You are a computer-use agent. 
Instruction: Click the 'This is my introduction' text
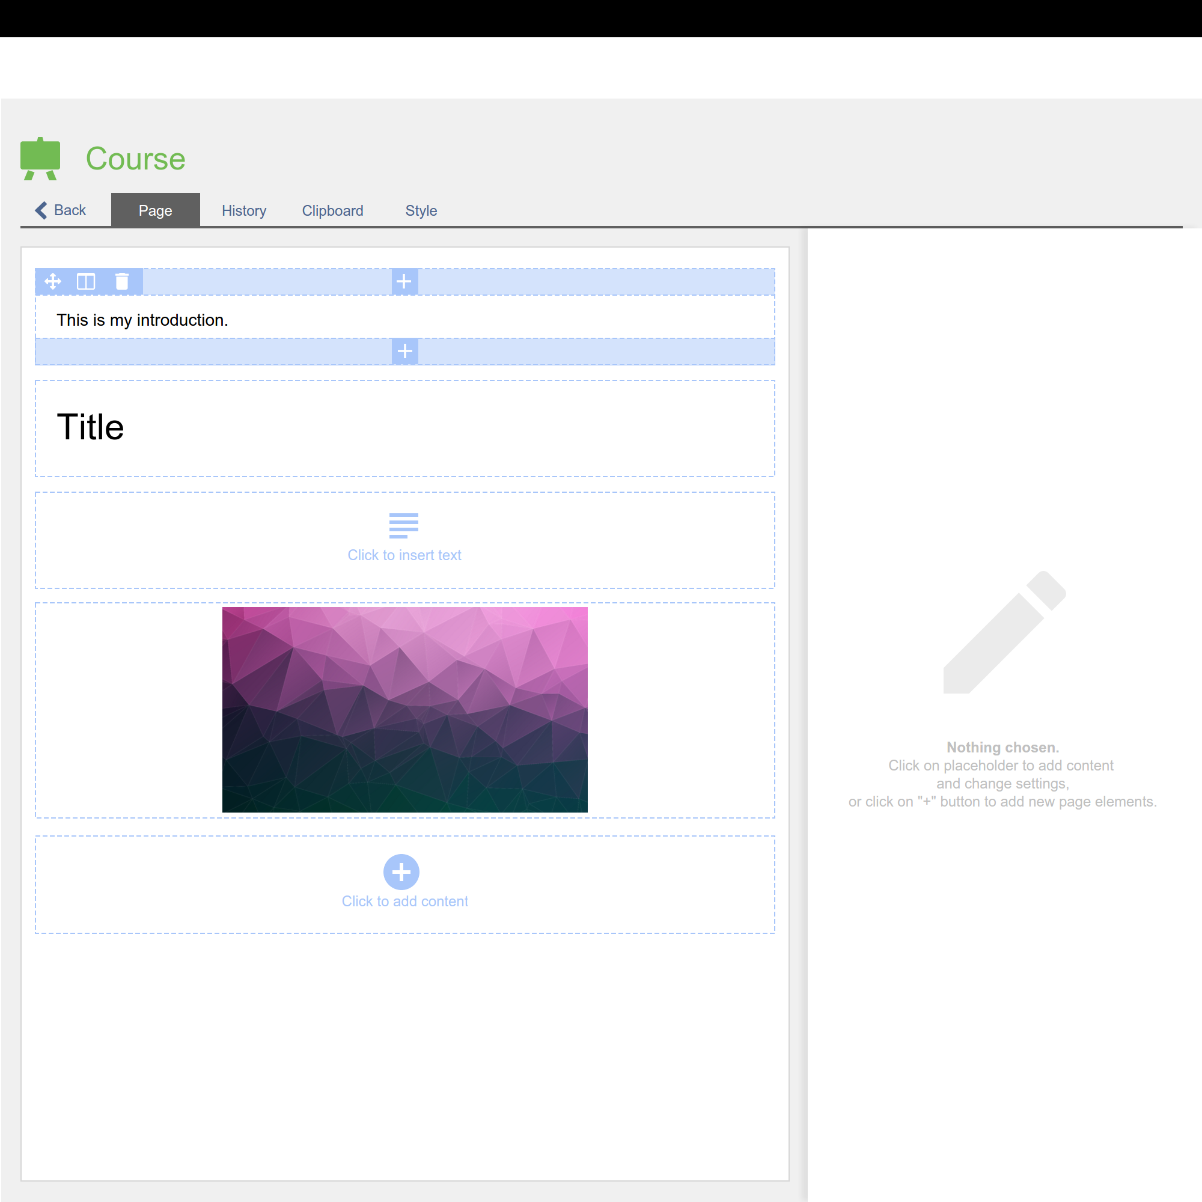(142, 320)
